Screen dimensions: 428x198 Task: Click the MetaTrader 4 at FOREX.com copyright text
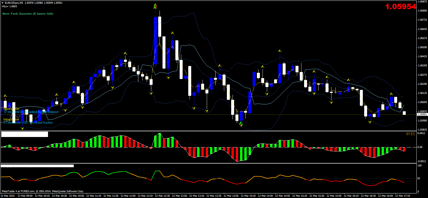[x=43, y=191]
